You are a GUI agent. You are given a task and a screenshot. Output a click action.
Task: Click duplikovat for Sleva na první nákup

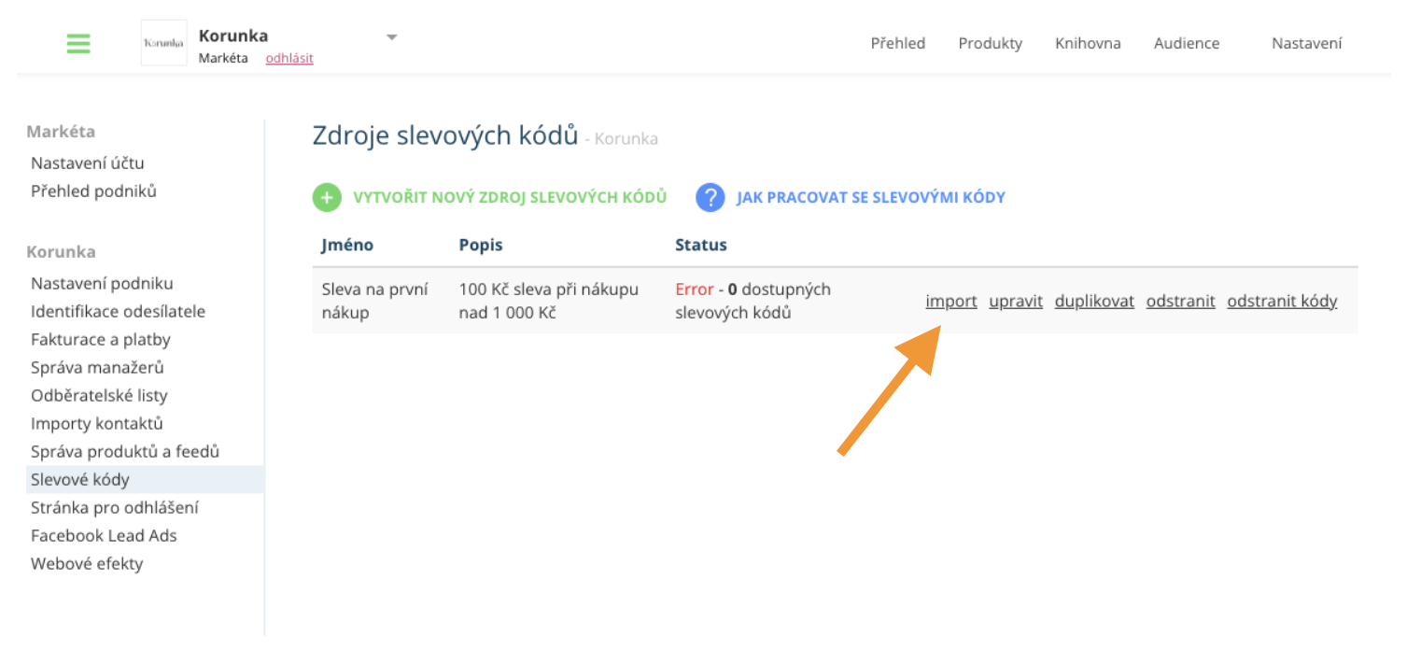pos(1094,301)
